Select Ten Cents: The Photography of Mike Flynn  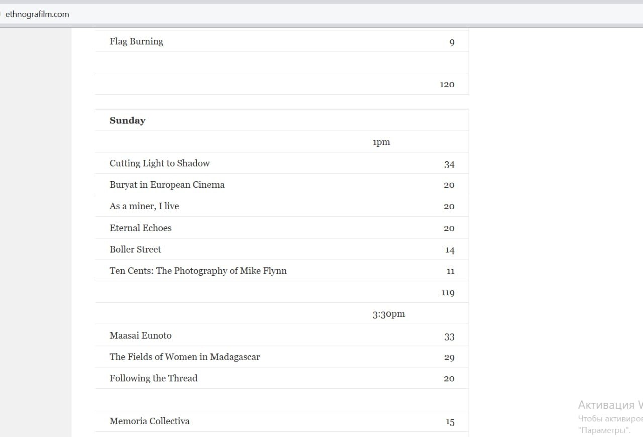pos(198,271)
